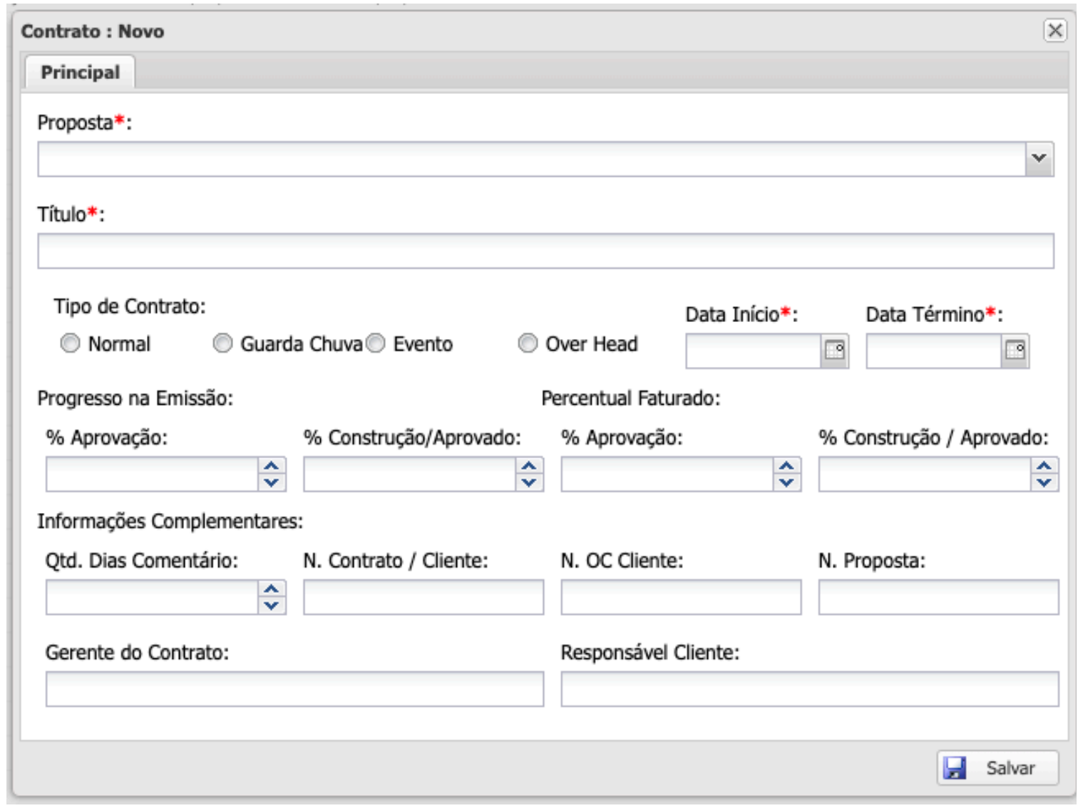Screen dimensions: 1078x808
Task: Click the N. Contrato / Cliente field
Action: point(423,597)
